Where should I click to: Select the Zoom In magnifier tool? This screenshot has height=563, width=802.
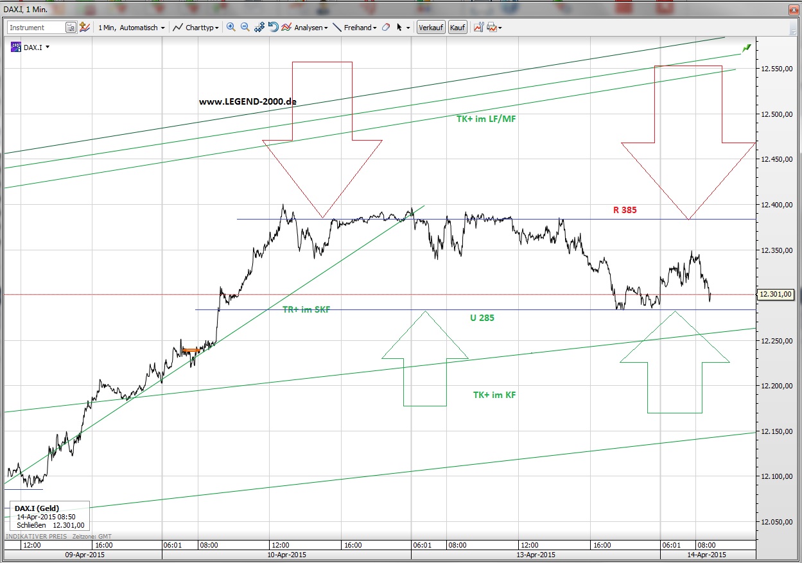[x=231, y=27]
